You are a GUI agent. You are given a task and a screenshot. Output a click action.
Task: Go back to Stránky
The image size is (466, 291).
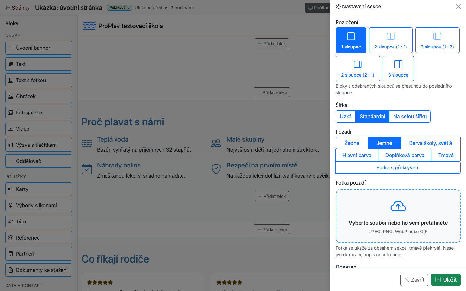[17, 8]
